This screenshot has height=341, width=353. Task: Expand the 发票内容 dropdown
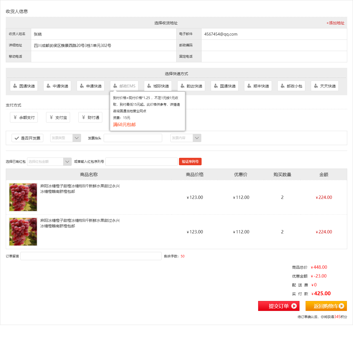pyautogui.click(x=186, y=138)
